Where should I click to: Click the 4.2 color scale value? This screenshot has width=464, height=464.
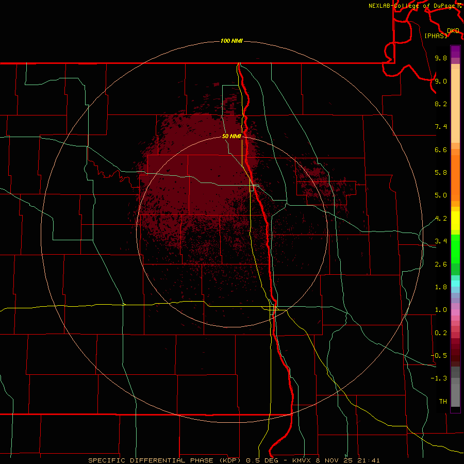441,219
